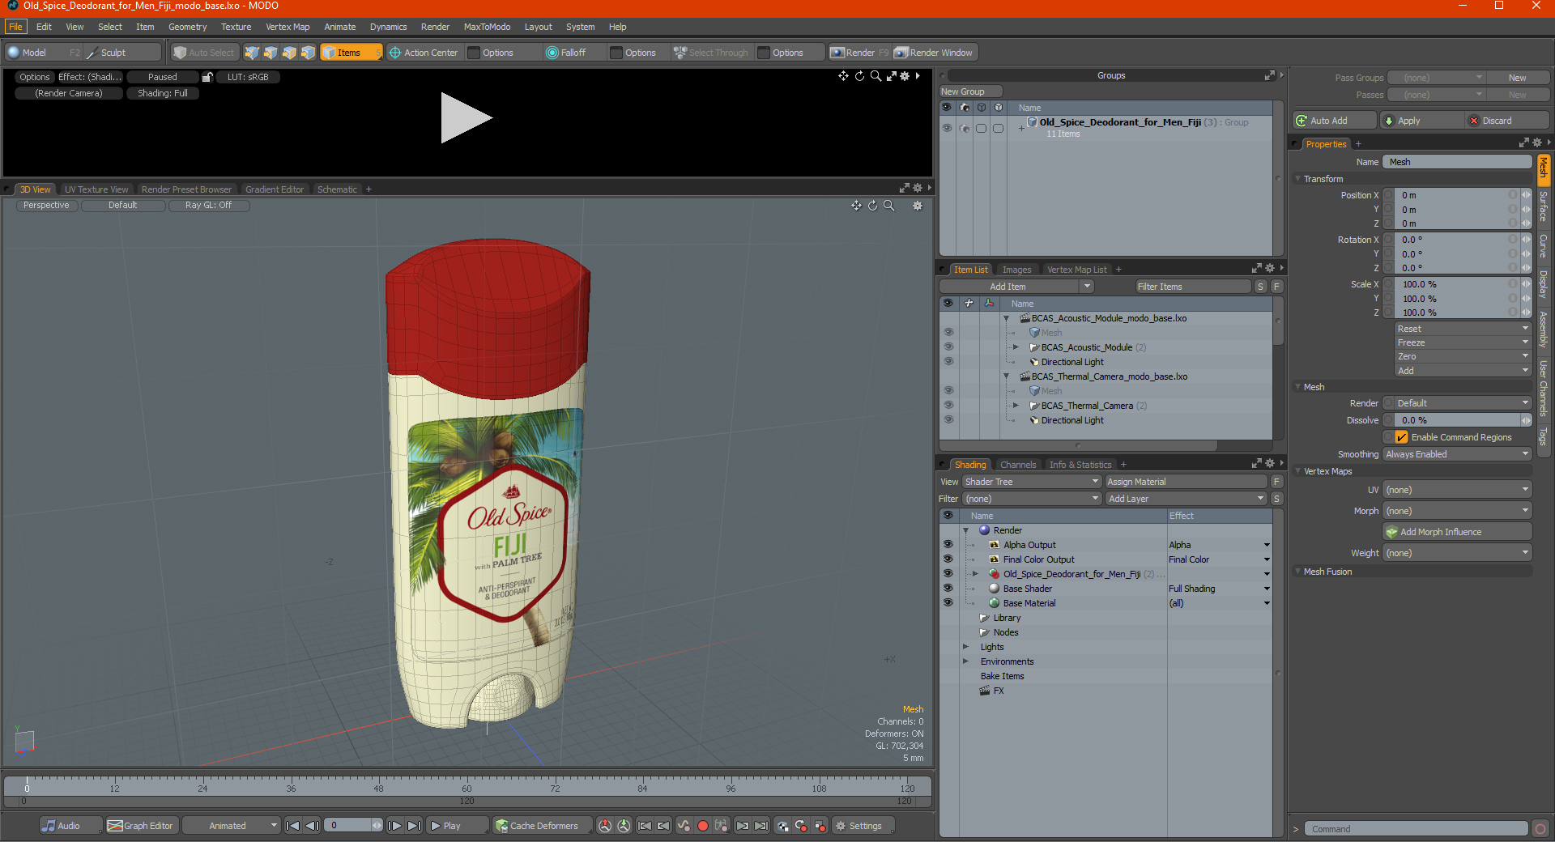Go to last frame
Screen dimensions: 1555x842
point(414,826)
